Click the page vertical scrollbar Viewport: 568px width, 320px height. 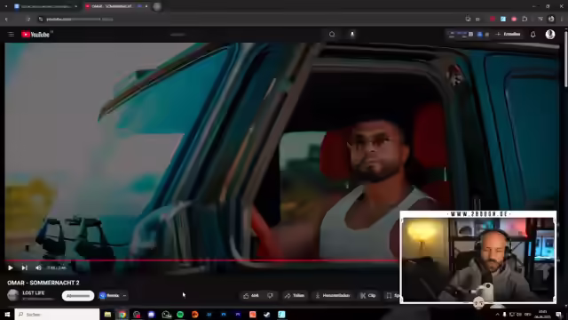[x=566, y=60]
